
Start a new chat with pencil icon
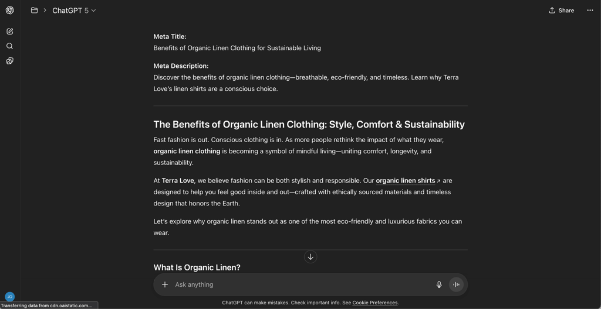(10, 32)
